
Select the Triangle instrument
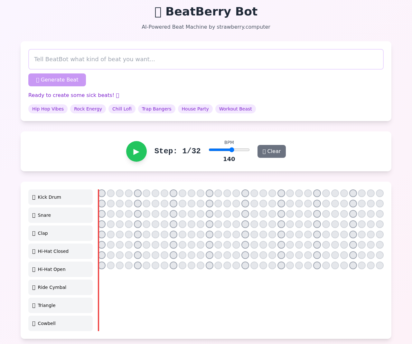click(60, 305)
